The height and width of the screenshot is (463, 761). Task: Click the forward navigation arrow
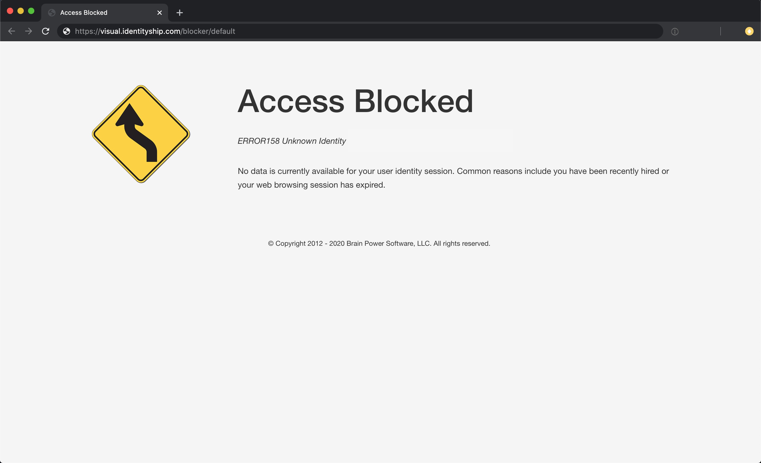point(29,31)
